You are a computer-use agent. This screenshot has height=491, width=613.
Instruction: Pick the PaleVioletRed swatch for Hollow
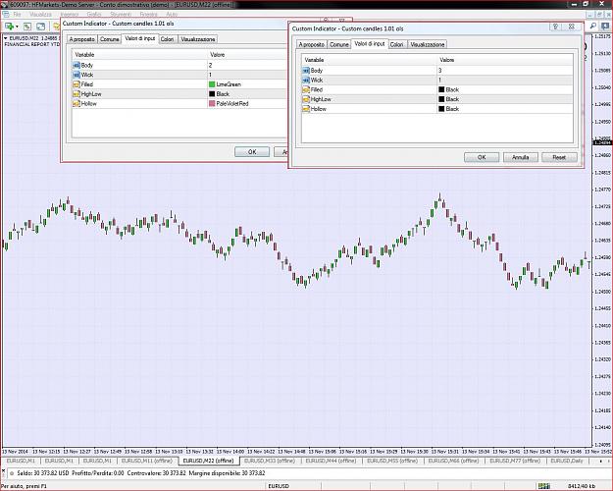click(x=212, y=104)
